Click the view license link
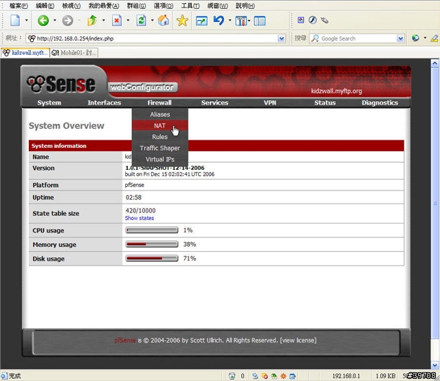This screenshot has height=381, width=440. [x=298, y=340]
